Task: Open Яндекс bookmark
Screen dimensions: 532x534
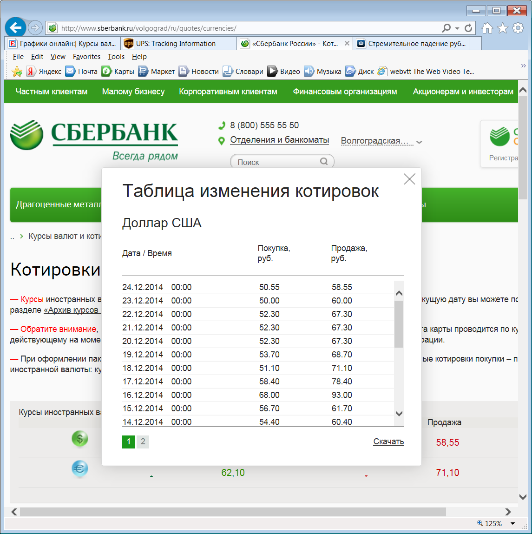Action: coord(44,72)
